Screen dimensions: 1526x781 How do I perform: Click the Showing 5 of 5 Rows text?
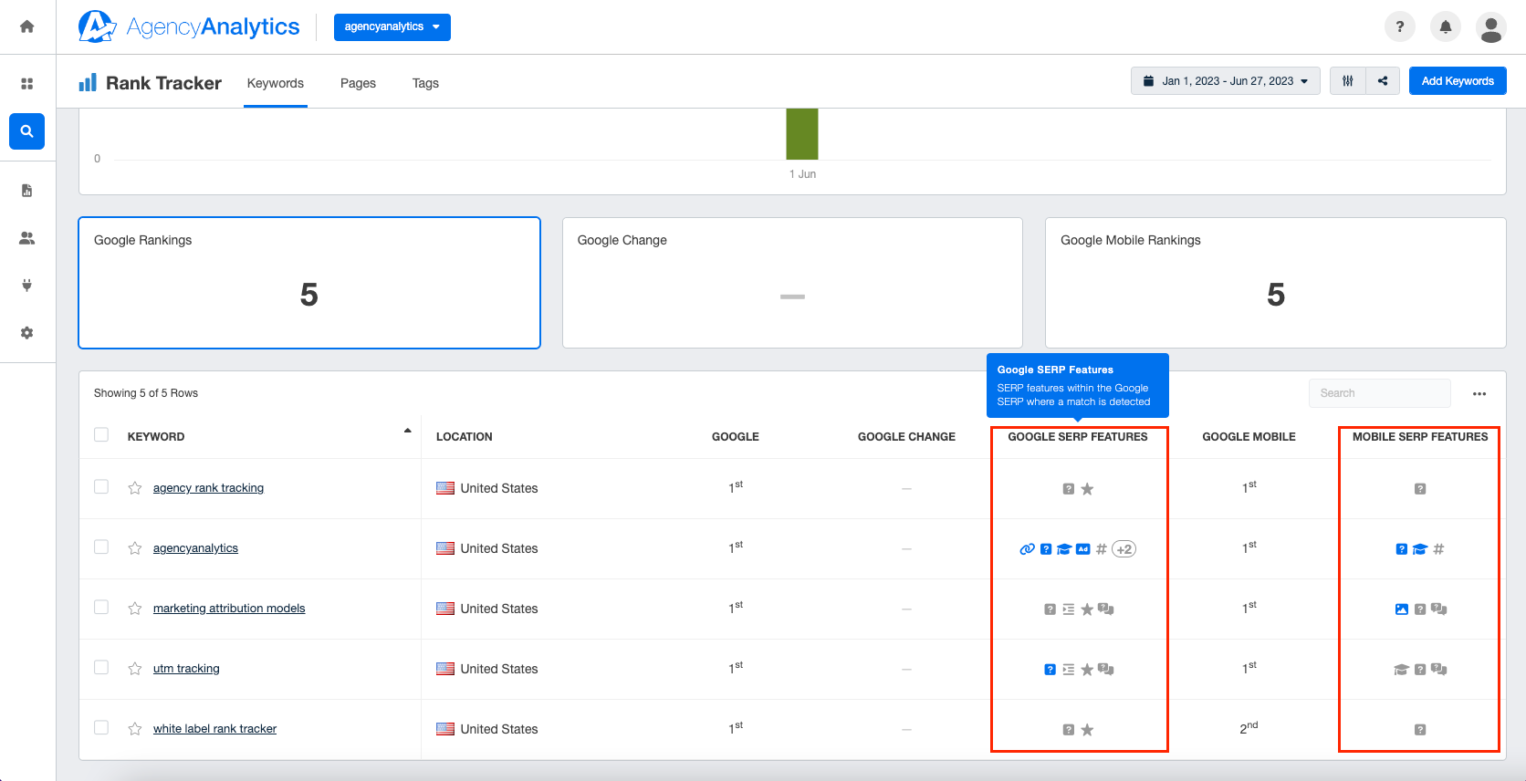[x=146, y=393]
